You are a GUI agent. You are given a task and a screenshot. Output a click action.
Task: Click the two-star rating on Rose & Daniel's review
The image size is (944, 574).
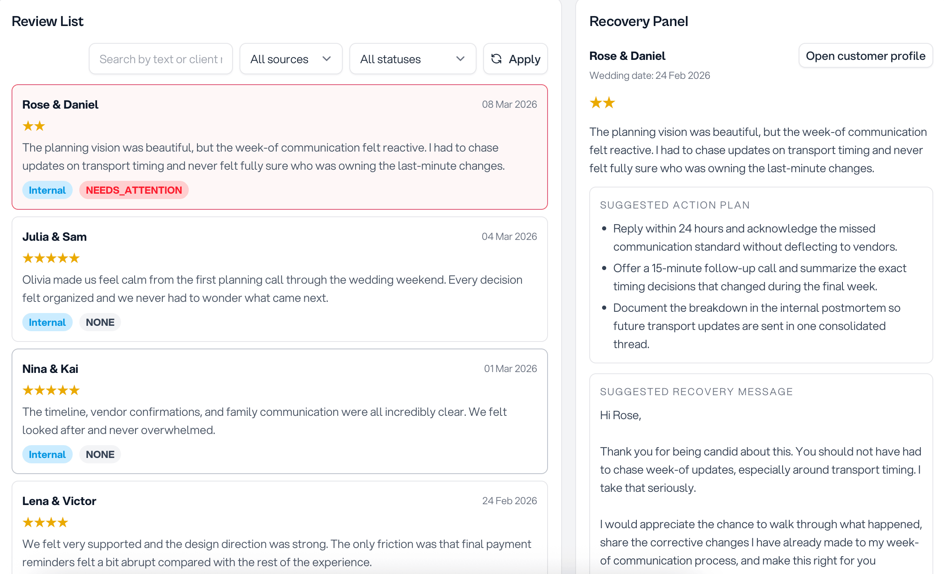click(x=34, y=126)
